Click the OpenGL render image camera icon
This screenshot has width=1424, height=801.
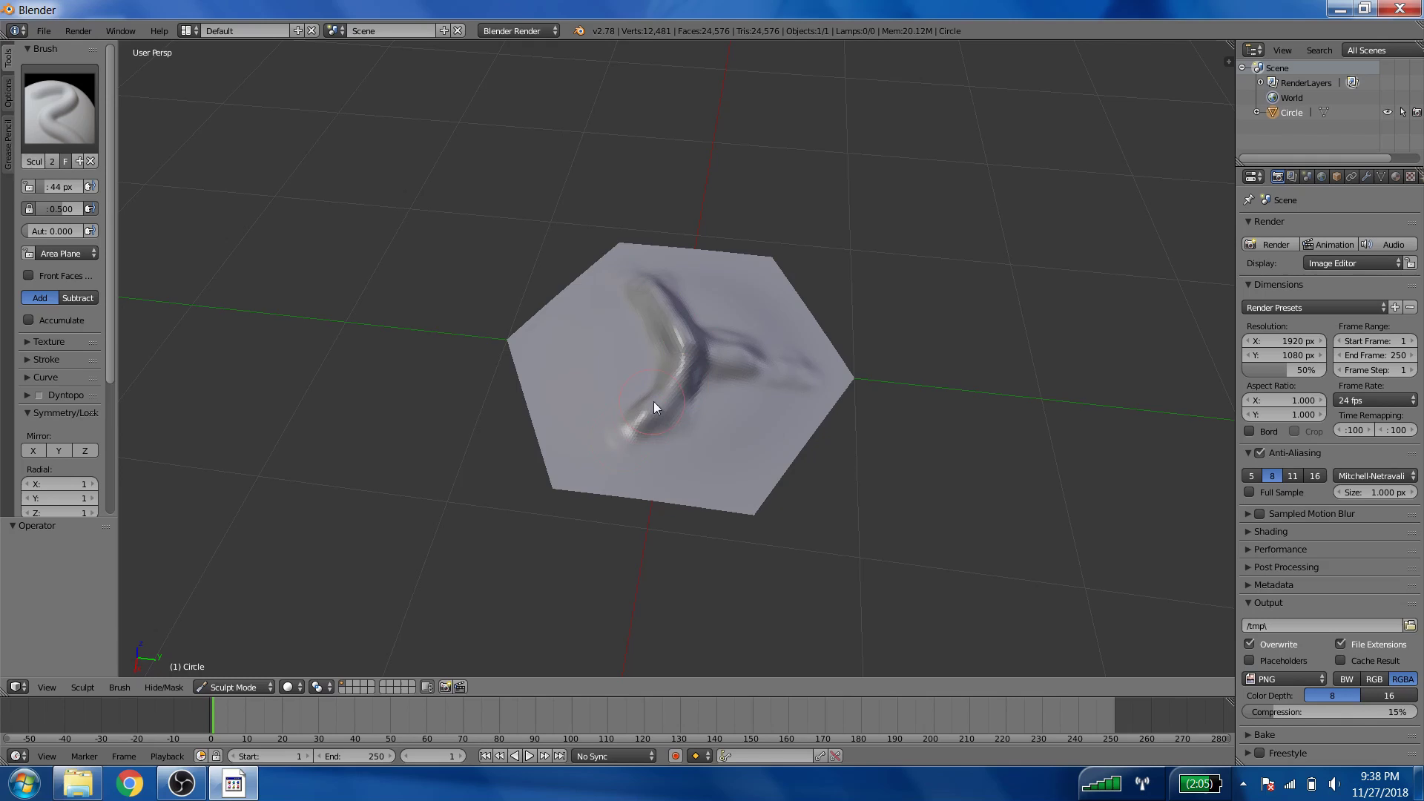point(445,688)
